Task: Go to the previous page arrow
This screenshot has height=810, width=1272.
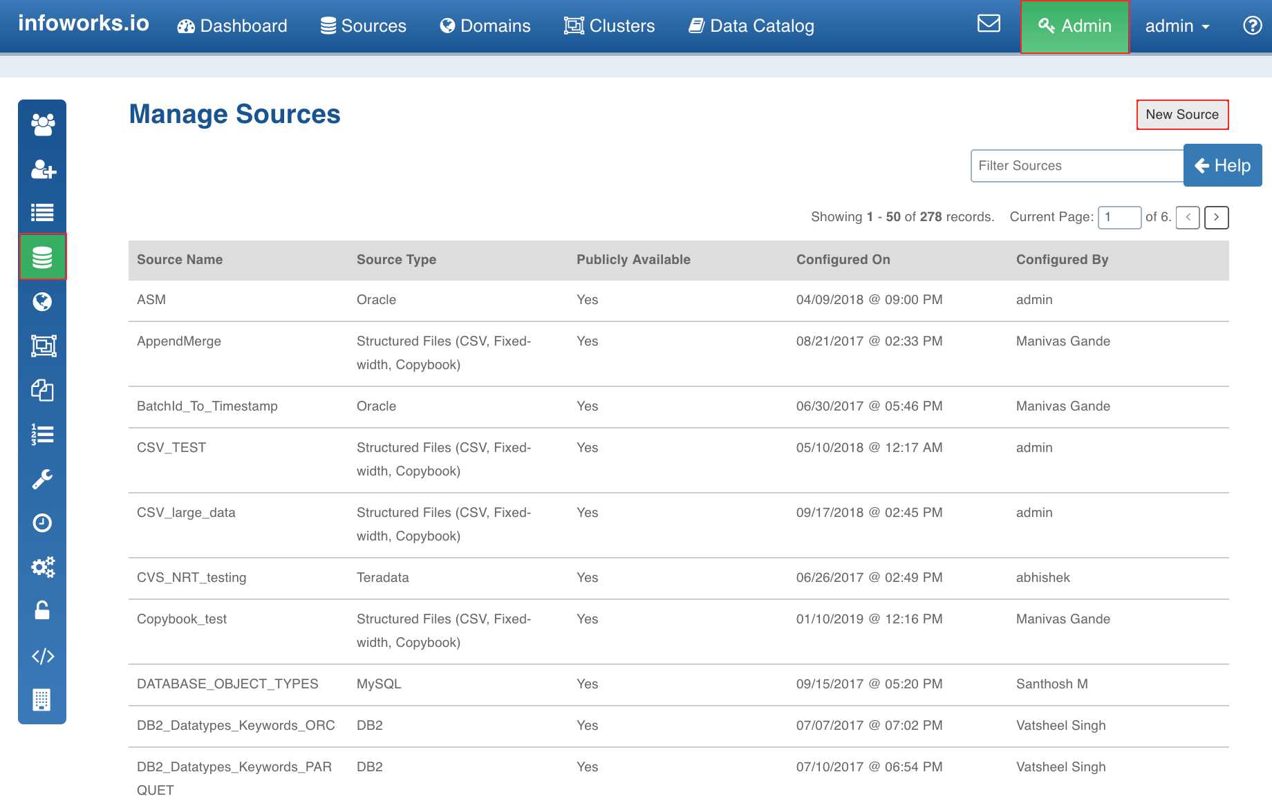Action: (1188, 217)
